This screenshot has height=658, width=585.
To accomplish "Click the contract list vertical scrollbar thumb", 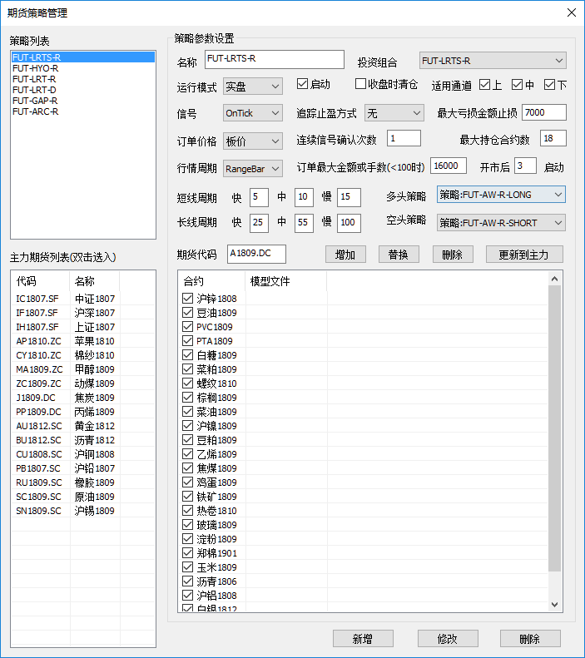I will [x=554, y=428].
